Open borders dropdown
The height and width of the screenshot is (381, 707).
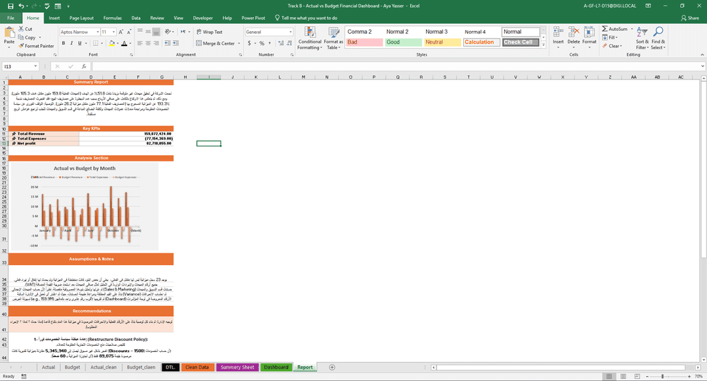(101, 43)
